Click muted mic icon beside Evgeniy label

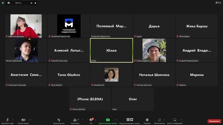(135, 61)
